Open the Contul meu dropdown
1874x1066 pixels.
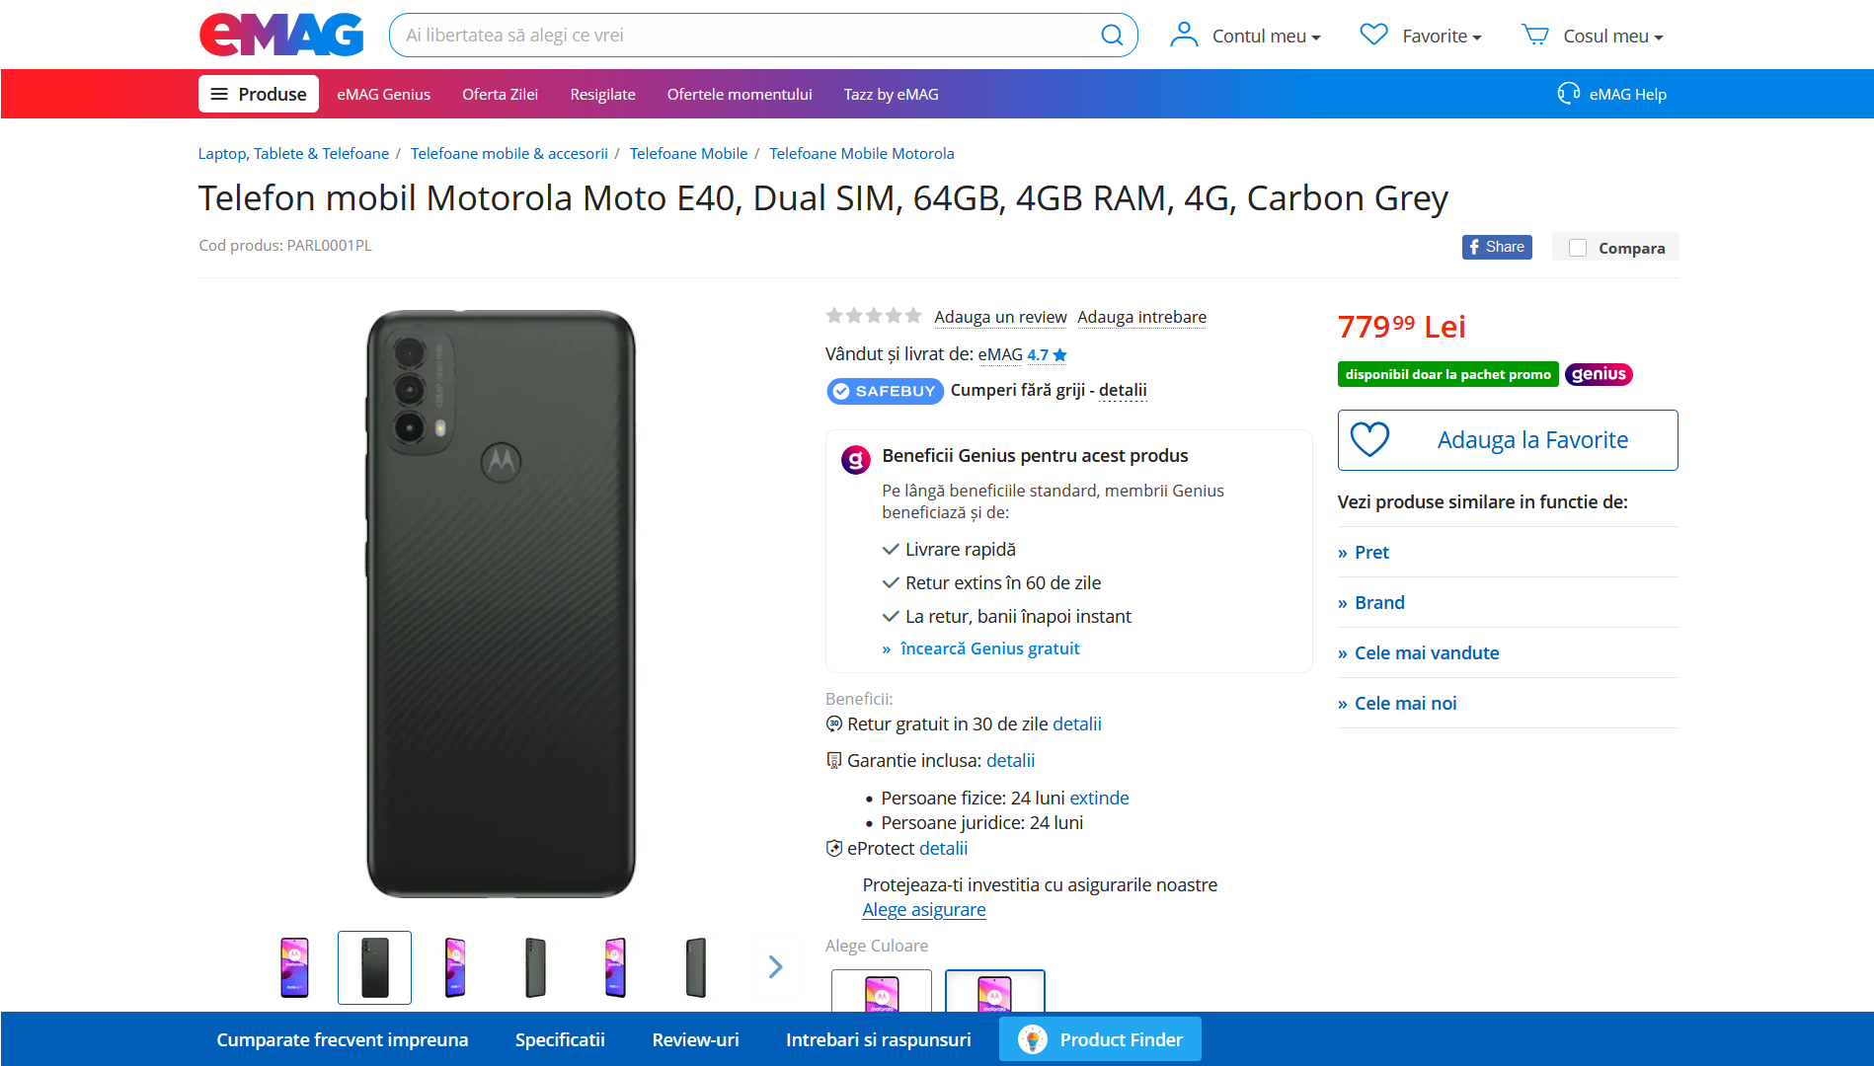1245,36
